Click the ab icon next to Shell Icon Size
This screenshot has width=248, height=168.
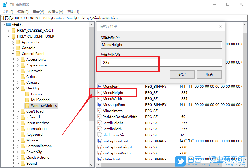tap(100, 135)
